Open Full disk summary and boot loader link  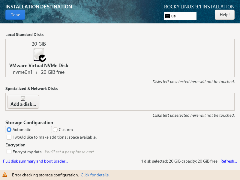pyautogui.click(x=35, y=161)
